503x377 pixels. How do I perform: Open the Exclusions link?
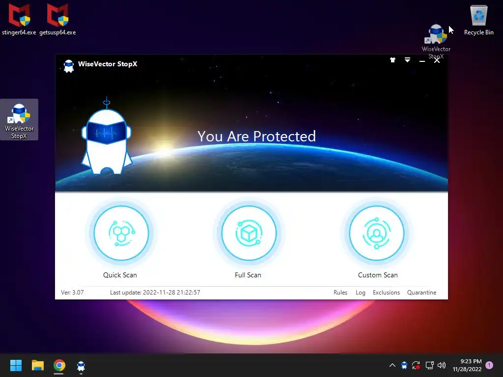(x=386, y=293)
